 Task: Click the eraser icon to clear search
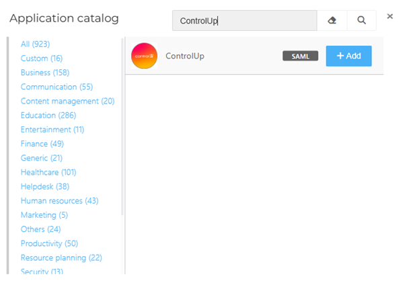[x=332, y=20]
